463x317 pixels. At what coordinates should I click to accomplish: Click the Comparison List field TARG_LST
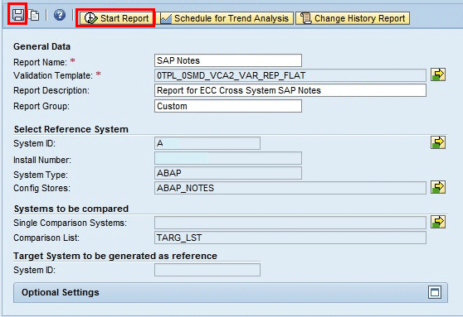[x=290, y=238]
